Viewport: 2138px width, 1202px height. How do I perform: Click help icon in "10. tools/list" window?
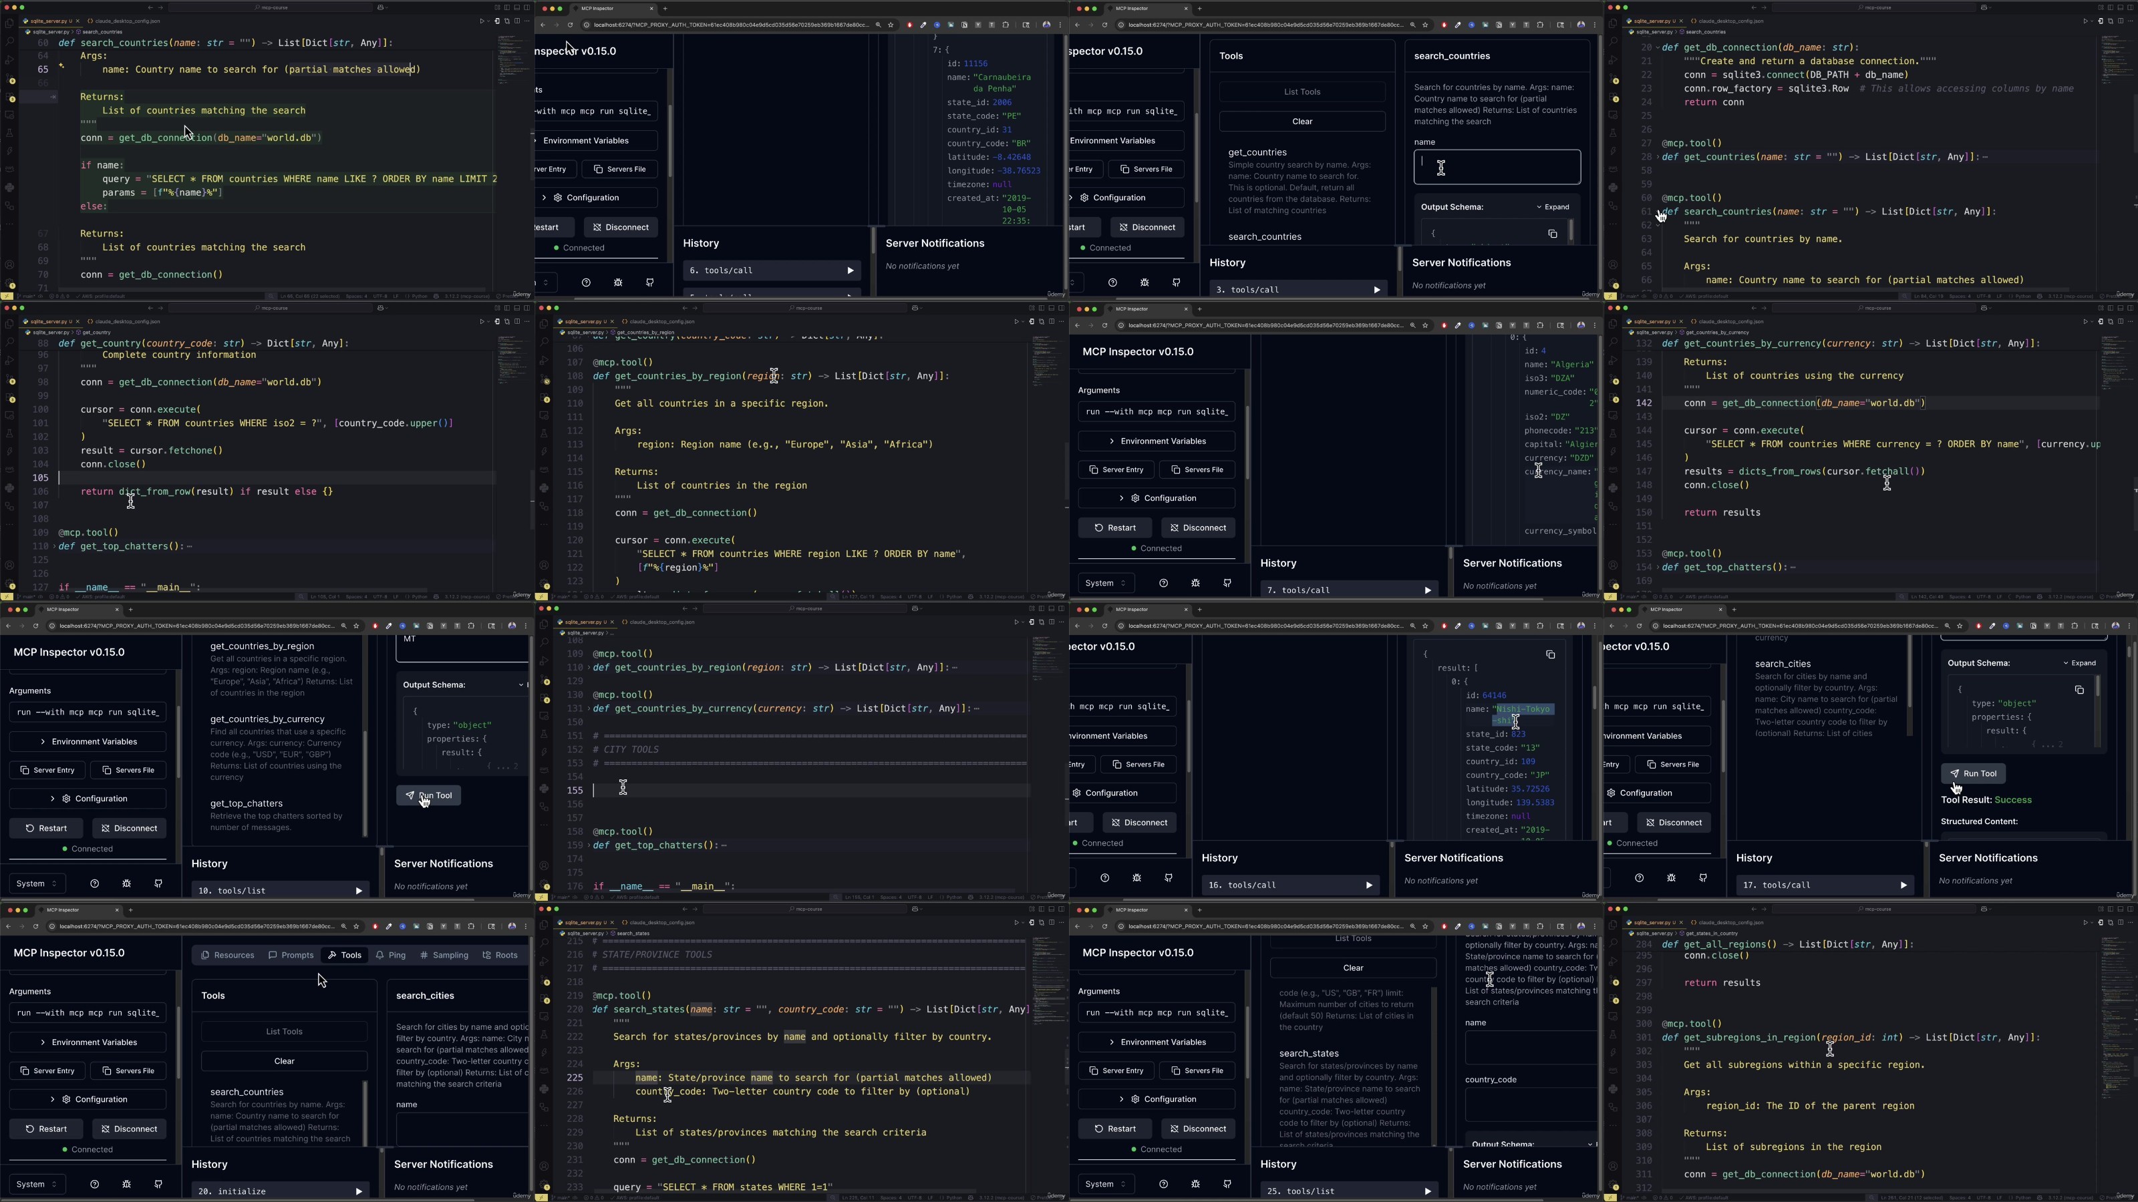pyautogui.click(x=95, y=883)
